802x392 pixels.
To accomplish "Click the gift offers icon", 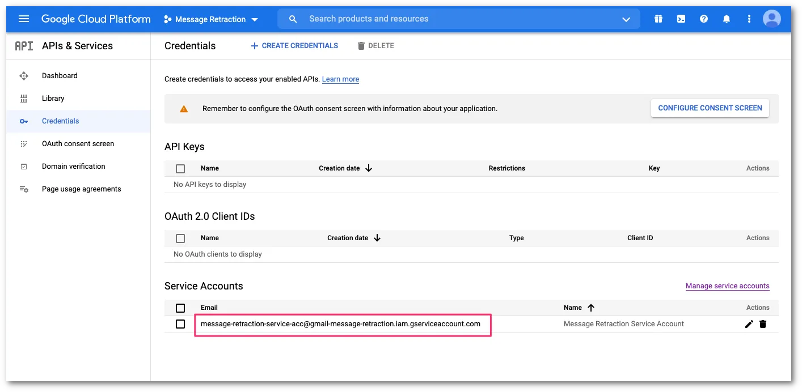I will coord(658,19).
